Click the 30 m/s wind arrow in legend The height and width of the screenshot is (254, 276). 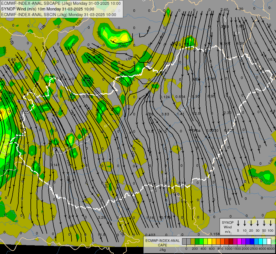(x=257, y=223)
